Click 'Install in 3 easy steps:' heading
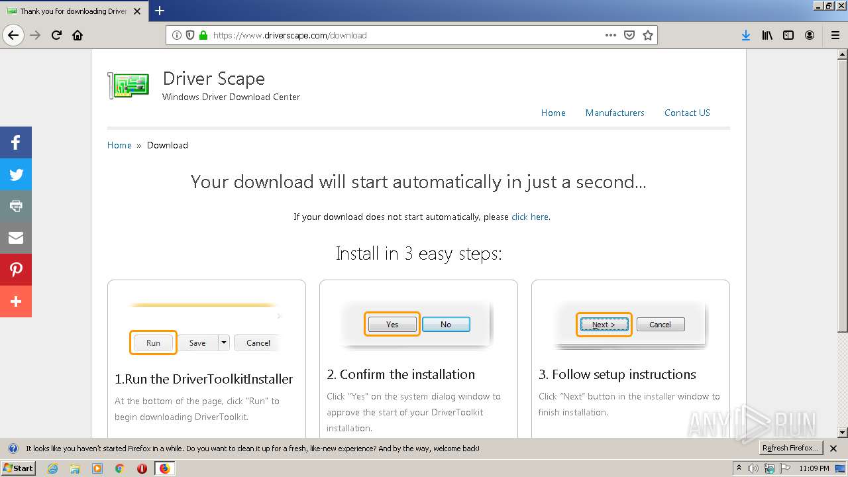This screenshot has width=848, height=477. click(419, 254)
